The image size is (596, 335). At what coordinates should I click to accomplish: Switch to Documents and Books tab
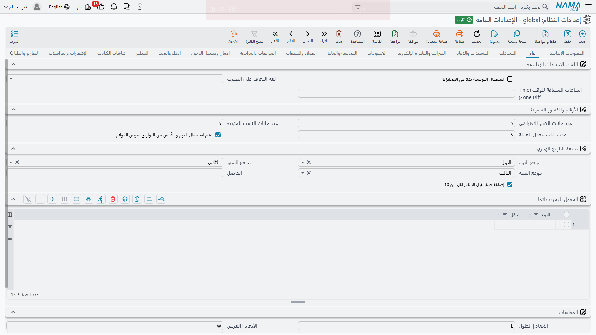[472, 53]
